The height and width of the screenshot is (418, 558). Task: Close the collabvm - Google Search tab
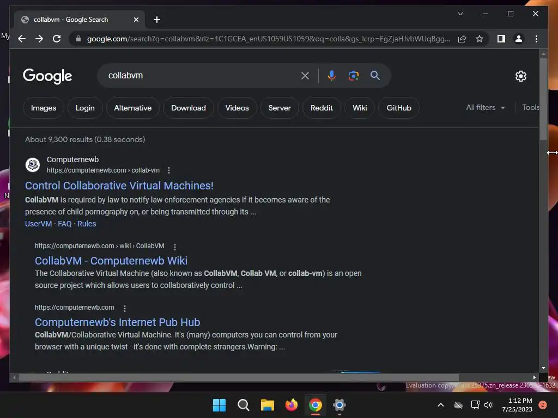click(136, 20)
